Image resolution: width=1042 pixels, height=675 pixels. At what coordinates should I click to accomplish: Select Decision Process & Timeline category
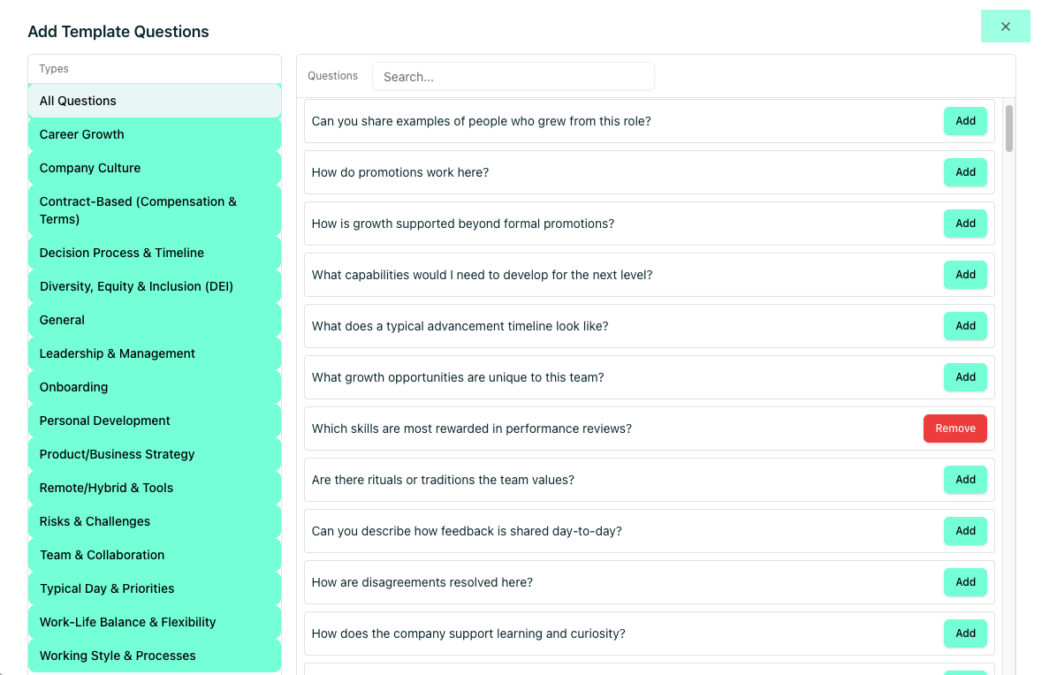155,253
